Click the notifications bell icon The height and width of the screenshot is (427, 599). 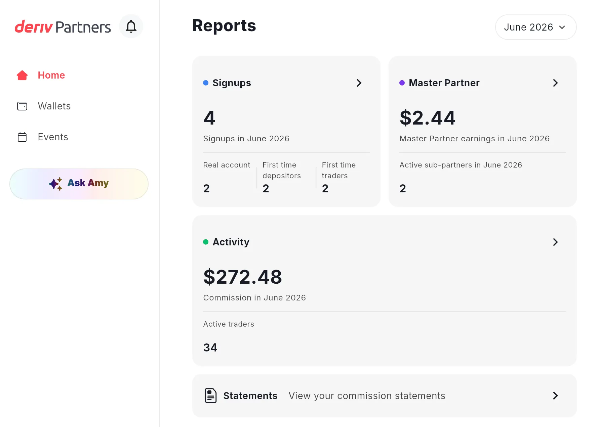[131, 26]
